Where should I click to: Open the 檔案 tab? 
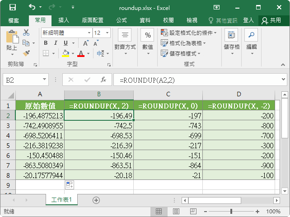[x=14, y=20]
